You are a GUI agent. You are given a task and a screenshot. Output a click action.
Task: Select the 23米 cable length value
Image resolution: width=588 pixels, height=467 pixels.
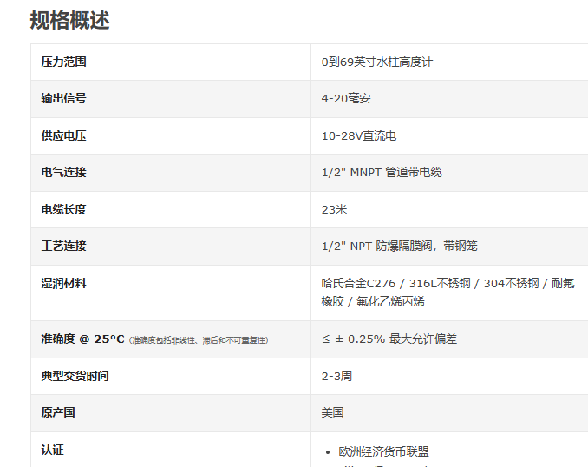334,210
